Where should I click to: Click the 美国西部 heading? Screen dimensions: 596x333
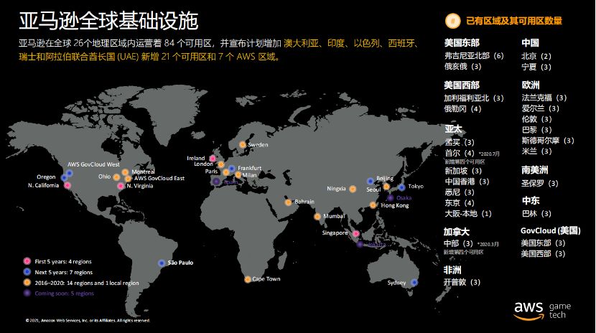[462, 85]
